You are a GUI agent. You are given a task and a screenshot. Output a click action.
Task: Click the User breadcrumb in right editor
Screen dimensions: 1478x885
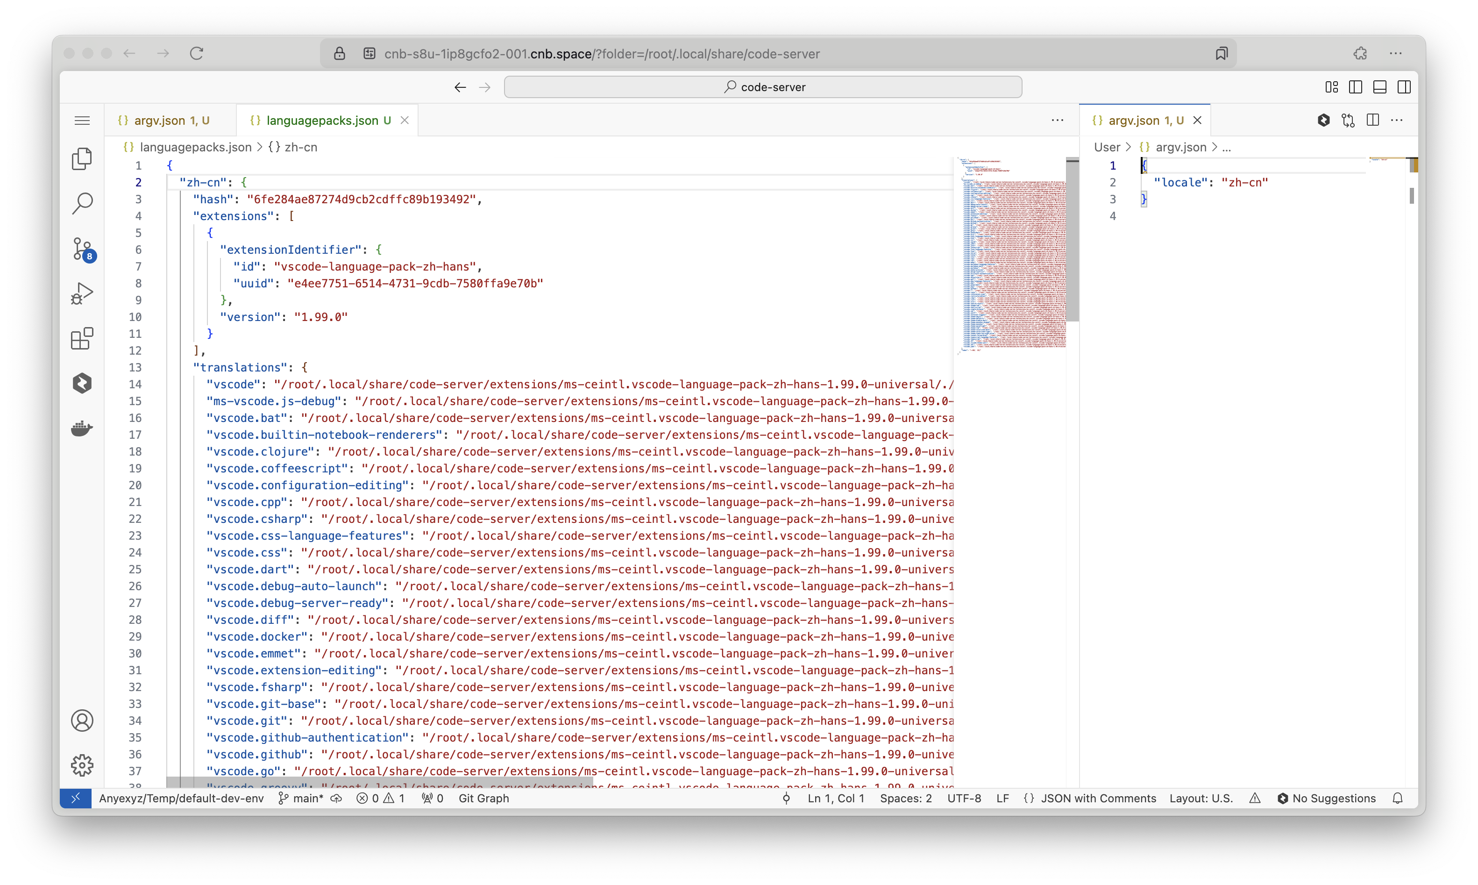coord(1107,147)
